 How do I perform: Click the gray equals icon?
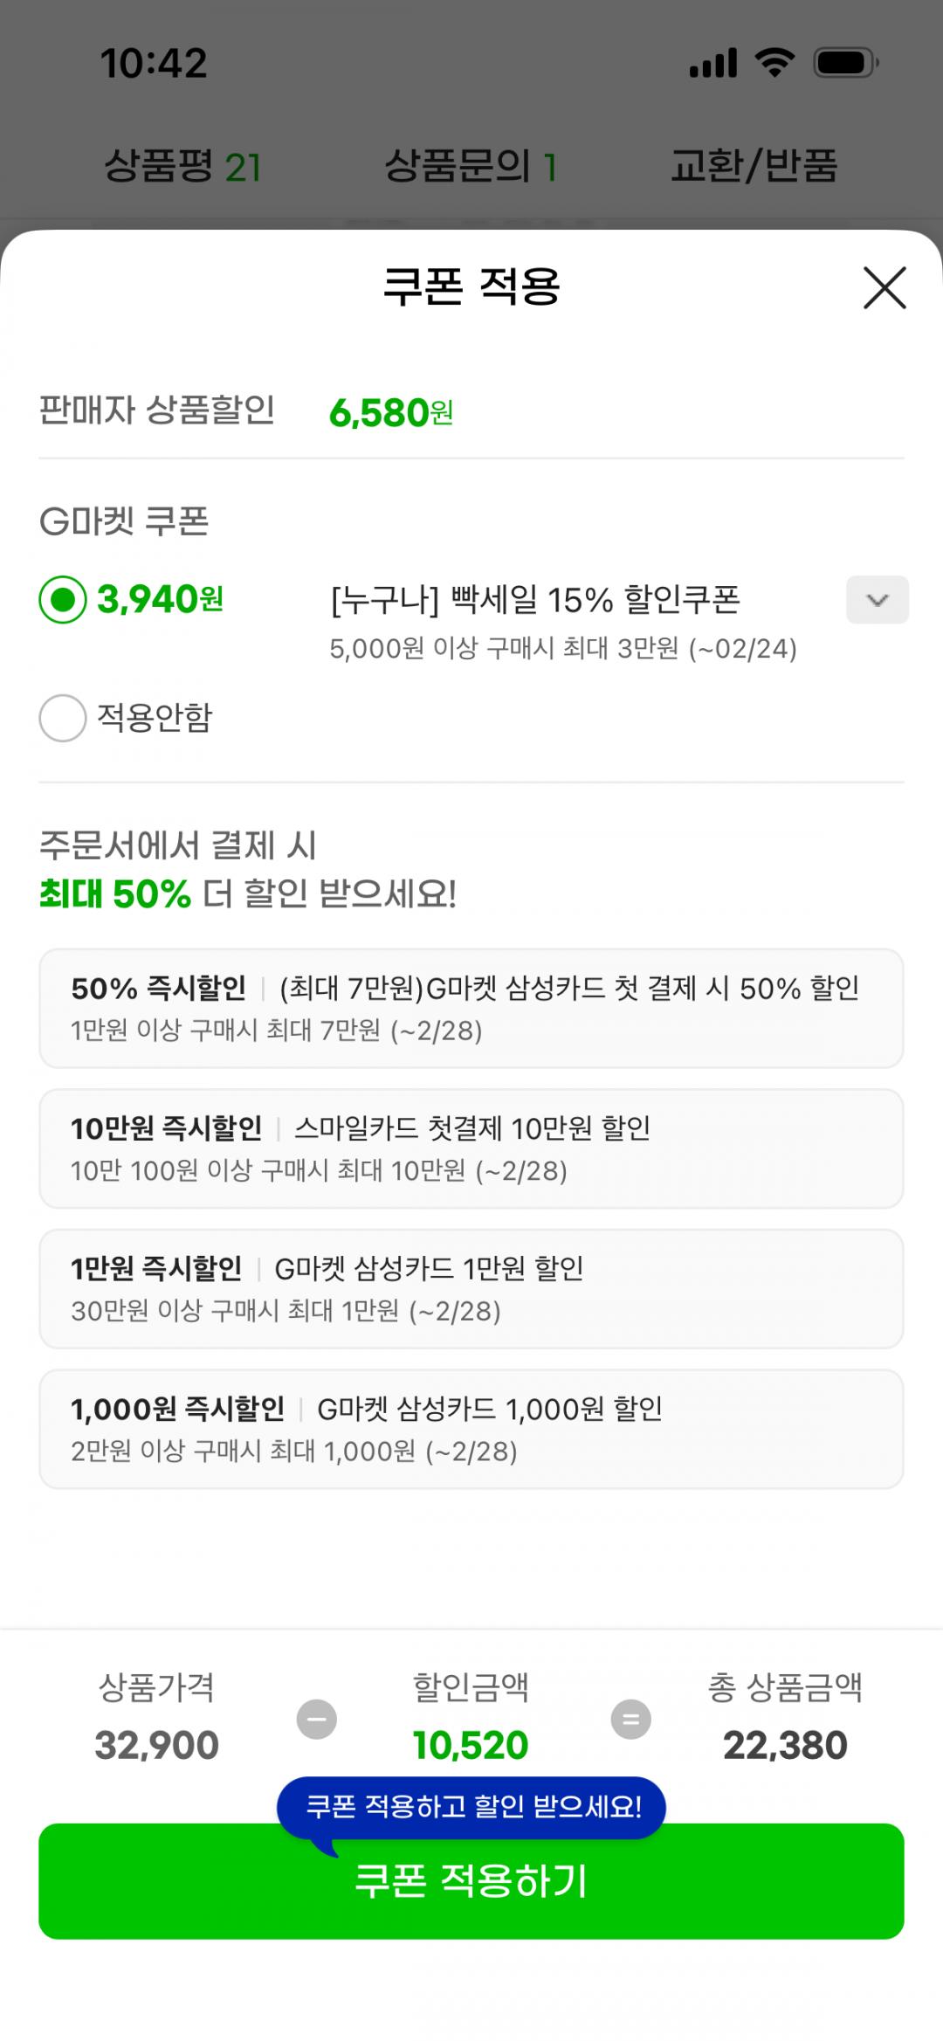630,1719
